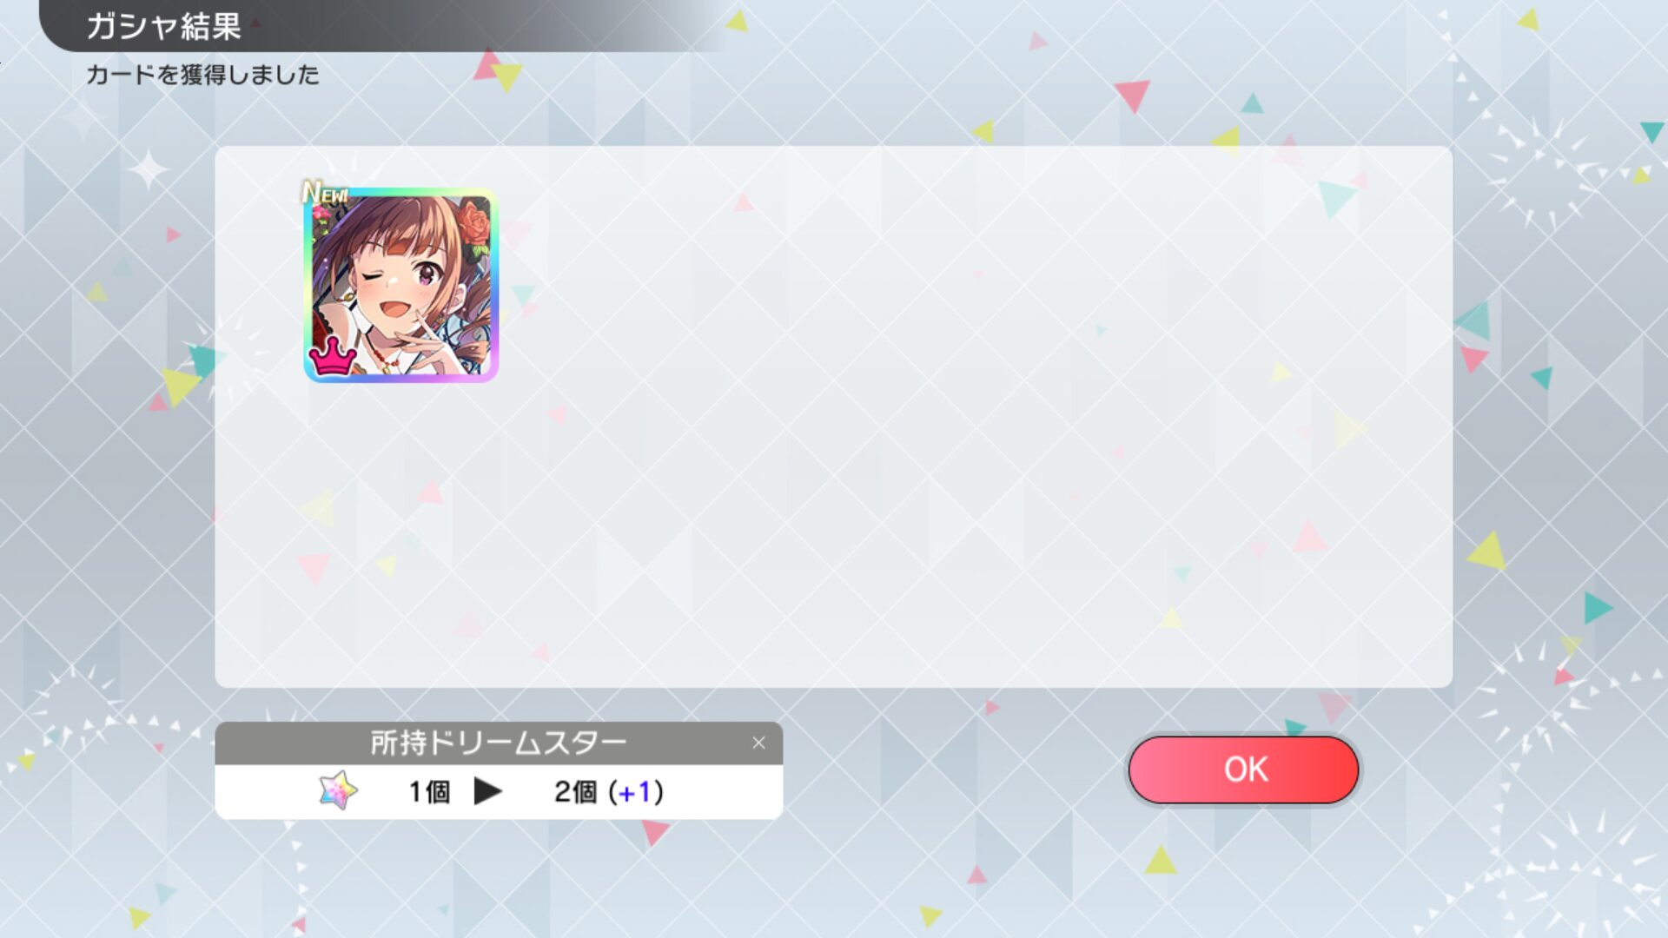Click the character's open mouth on card
This screenshot has width=1668, height=938.
click(395, 309)
